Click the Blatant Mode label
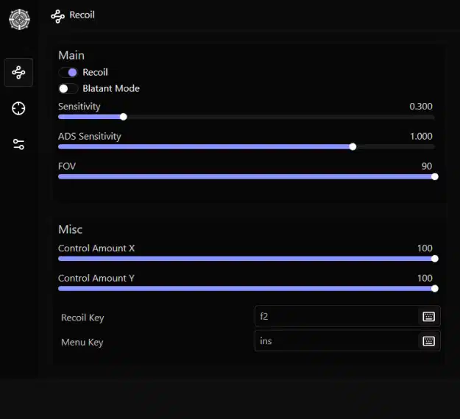Screen dimensions: 460x419 click(x=111, y=88)
